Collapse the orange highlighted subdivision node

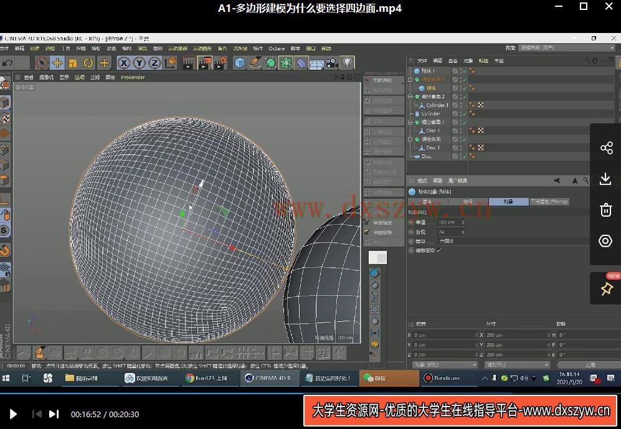point(410,80)
